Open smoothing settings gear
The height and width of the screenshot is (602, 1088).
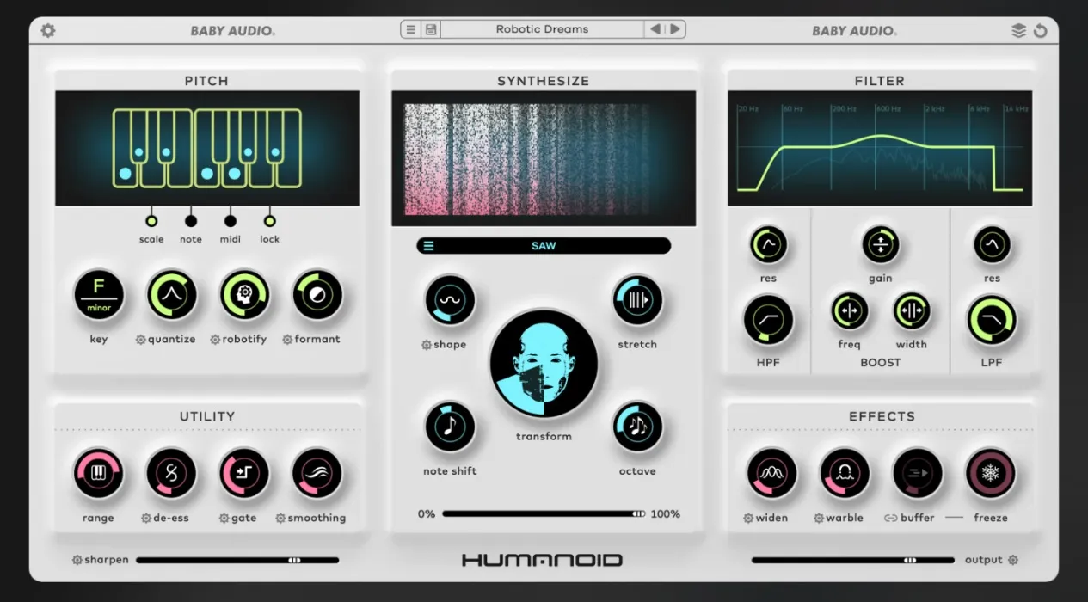[280, 519]
